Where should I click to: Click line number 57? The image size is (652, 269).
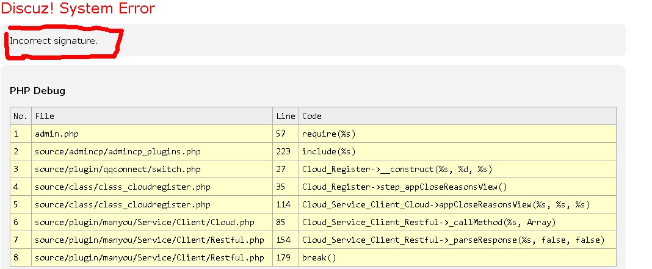(x=286, y=134)
